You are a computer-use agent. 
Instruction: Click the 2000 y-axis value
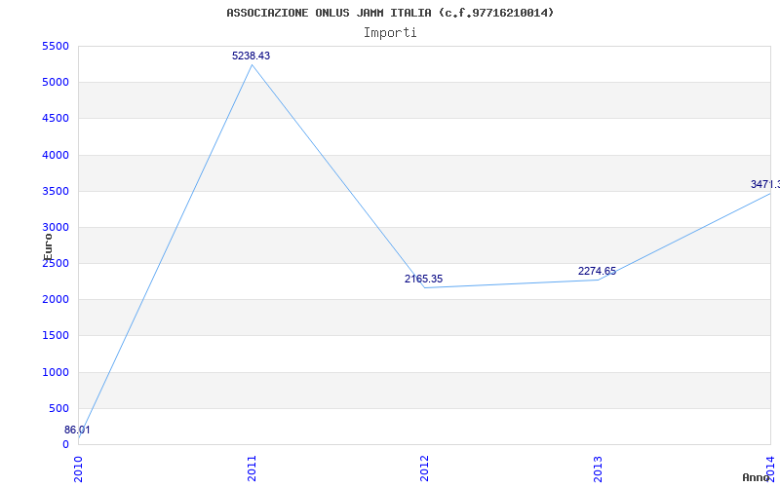coord(56,300)
